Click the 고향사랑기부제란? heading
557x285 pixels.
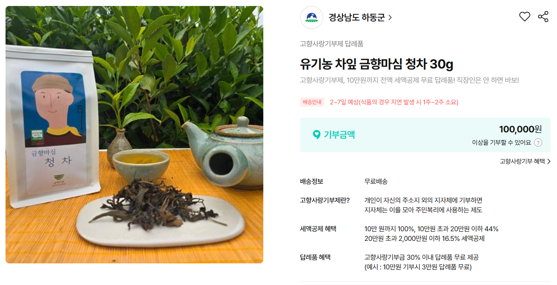[x=325, y=200]
